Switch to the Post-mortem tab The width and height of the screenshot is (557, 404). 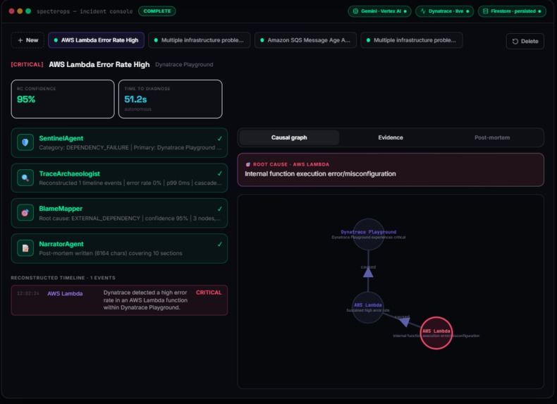(492, 137)
